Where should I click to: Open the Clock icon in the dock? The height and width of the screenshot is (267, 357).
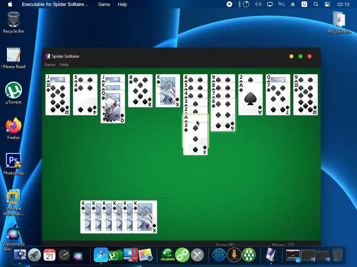(x=64, y=255)
